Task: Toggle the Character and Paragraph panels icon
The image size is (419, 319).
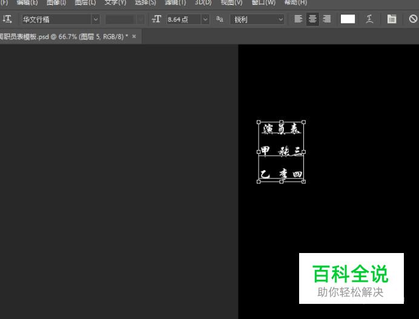Action: (x=392, y=19)
